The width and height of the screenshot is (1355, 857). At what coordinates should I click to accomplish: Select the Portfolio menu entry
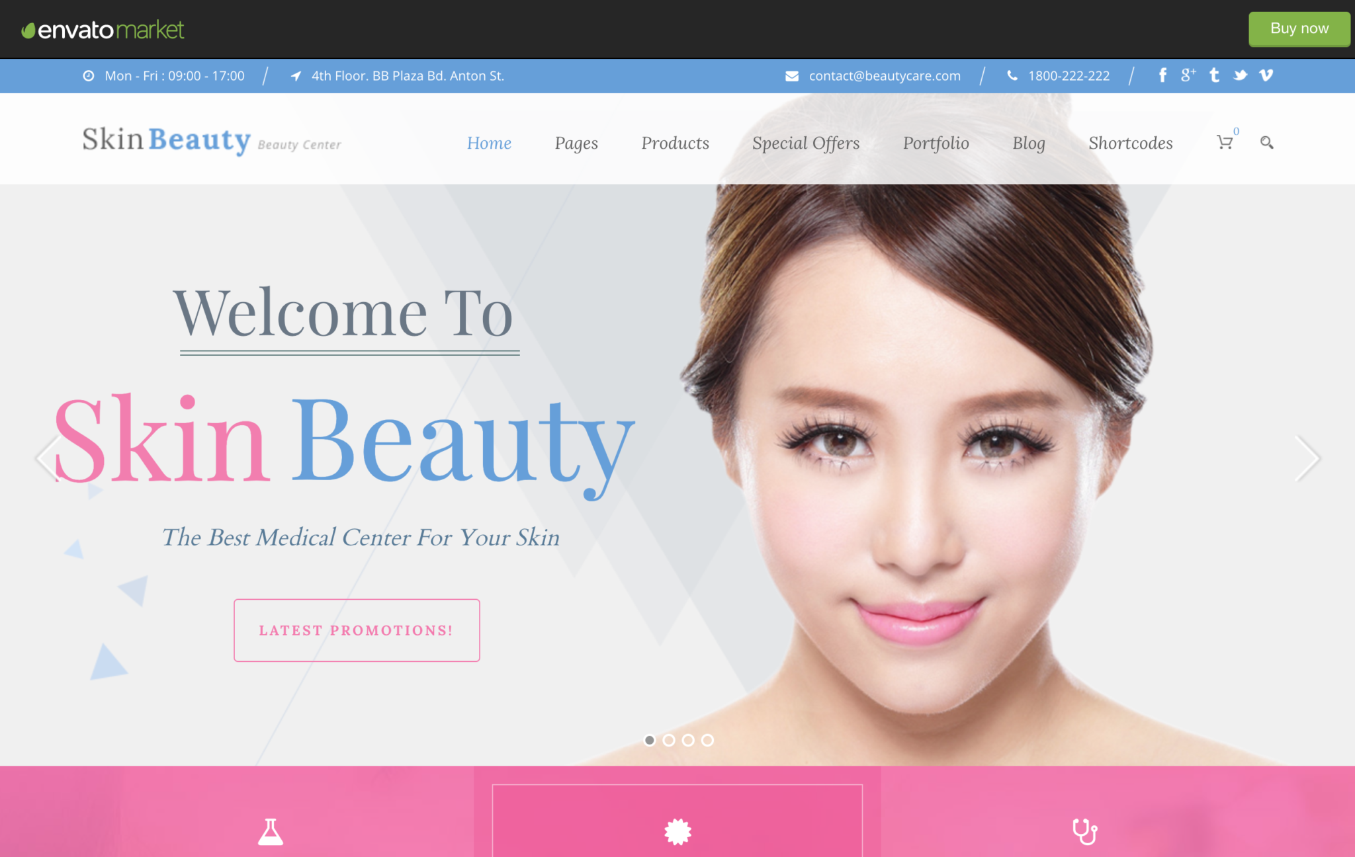936,143
